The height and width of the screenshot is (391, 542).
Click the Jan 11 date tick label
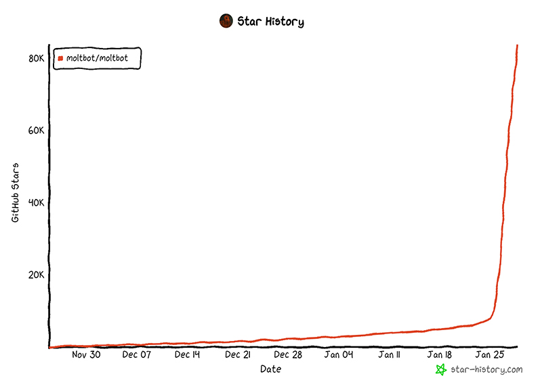pos(389,354)
